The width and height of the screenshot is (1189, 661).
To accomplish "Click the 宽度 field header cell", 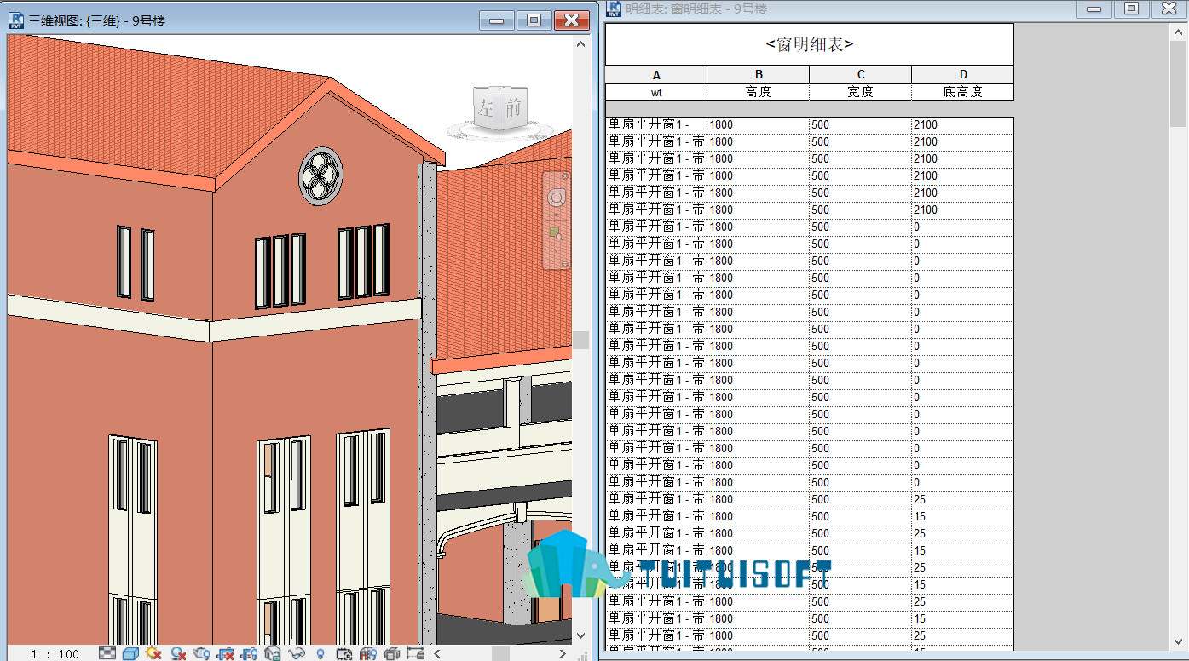I will pos(861,92).
